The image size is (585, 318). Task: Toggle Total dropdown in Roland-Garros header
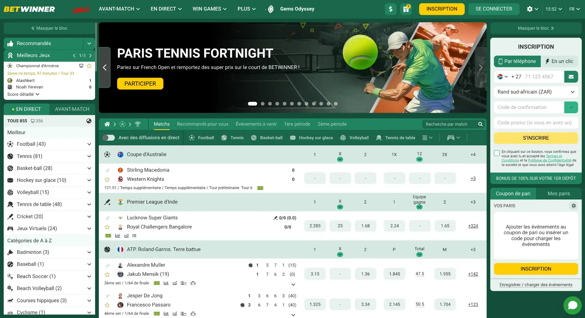419,254
